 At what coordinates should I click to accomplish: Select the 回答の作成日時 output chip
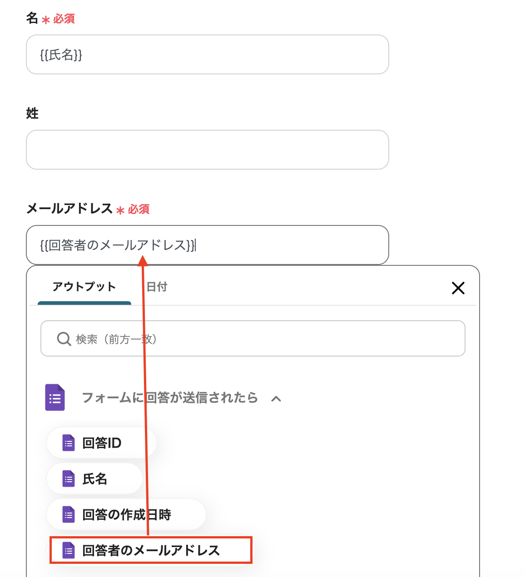pyautogui.click(x=126, y=514)
